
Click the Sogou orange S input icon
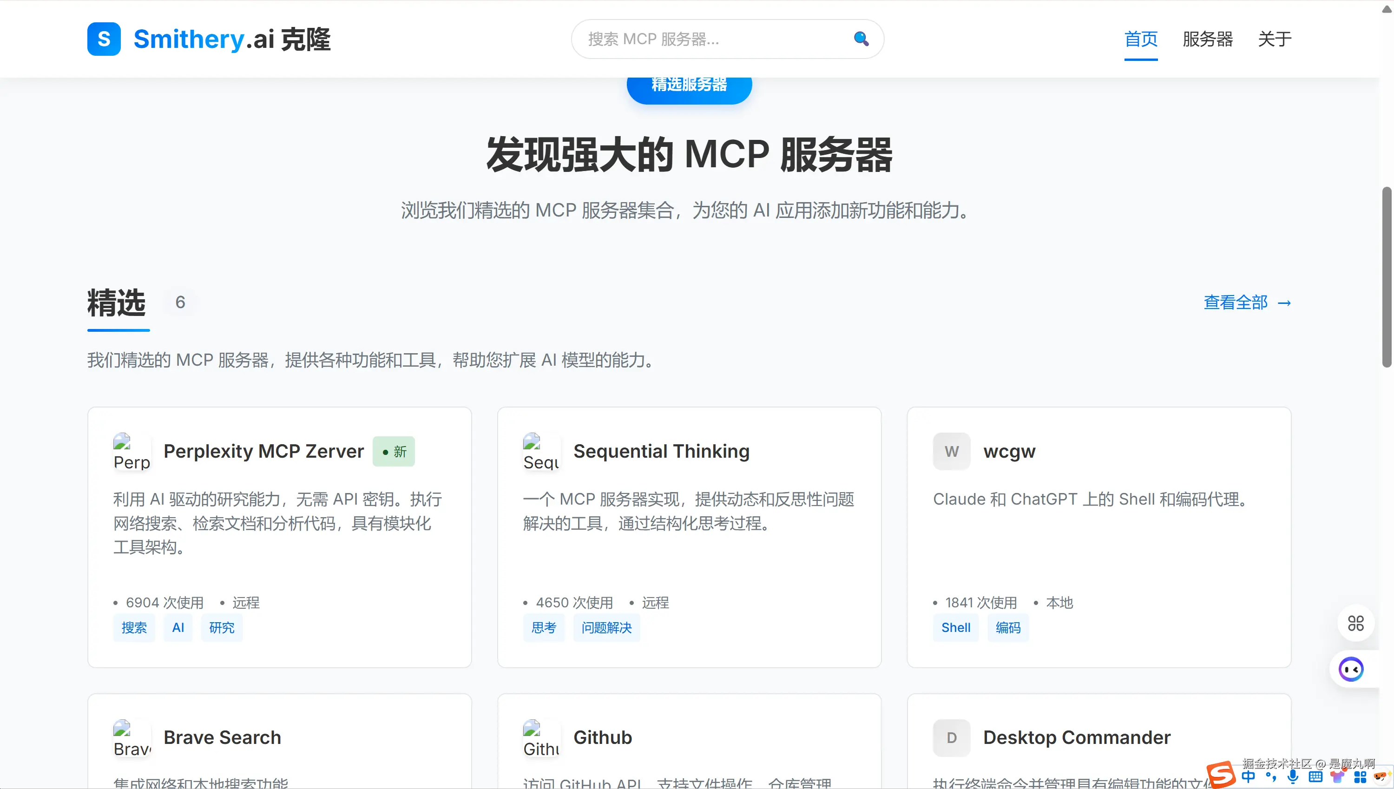pos(1221,775)
